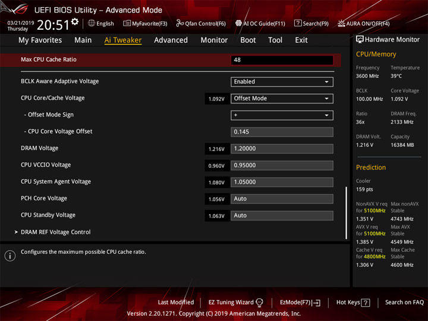428x321 pixels.
Task: Open MyFavorite(F3) menu
Action: tap(145, 23)
